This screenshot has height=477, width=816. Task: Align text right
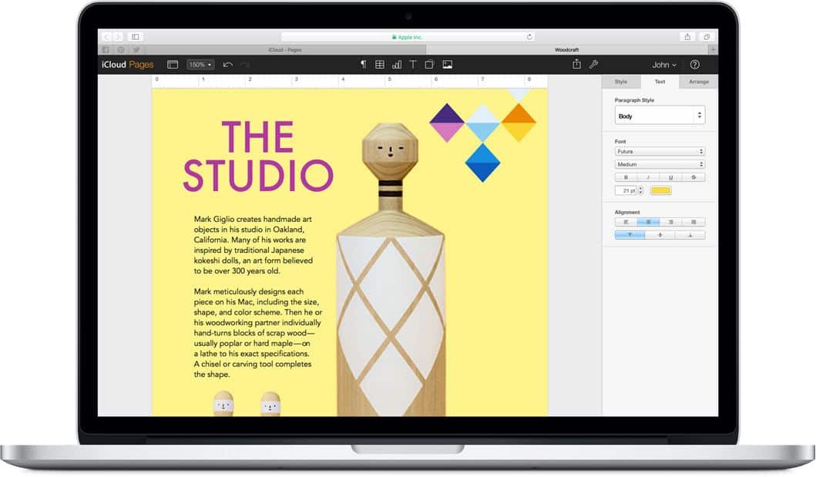coord(671,222)
